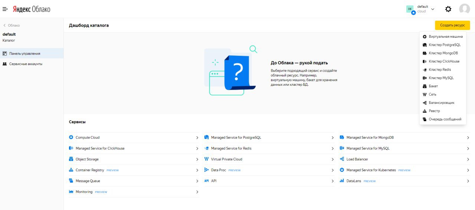Click the default catalog name in the sidebar
The image size is (475, 210).
click(9, 34)
